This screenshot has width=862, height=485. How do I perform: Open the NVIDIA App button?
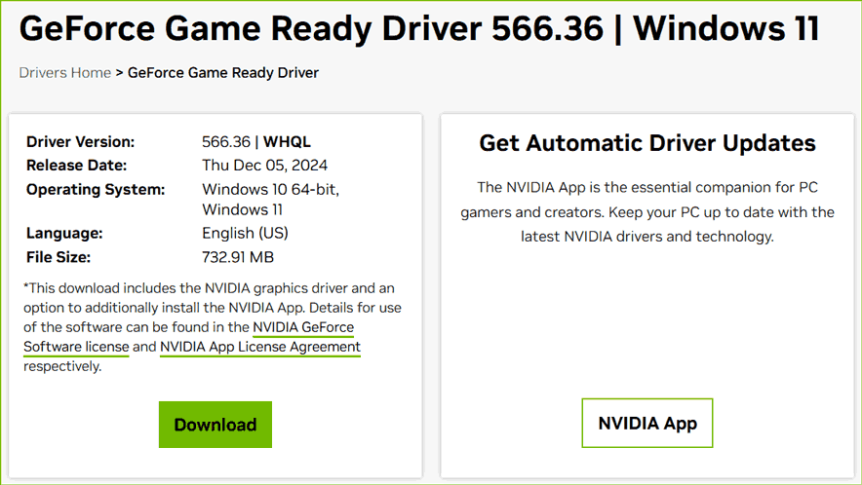point(647,423)
